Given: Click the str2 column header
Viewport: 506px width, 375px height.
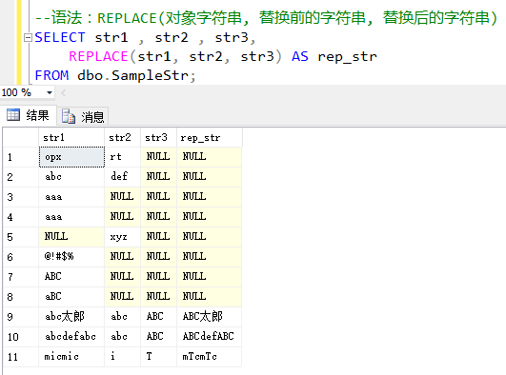Looking at the screenshot, I should tap(122, 138).
